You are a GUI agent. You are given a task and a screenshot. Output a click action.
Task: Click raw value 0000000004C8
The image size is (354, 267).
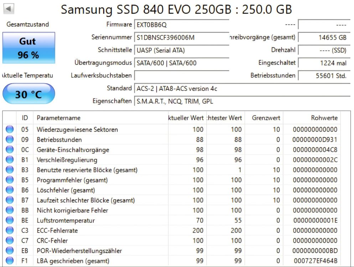click(315, 150)
